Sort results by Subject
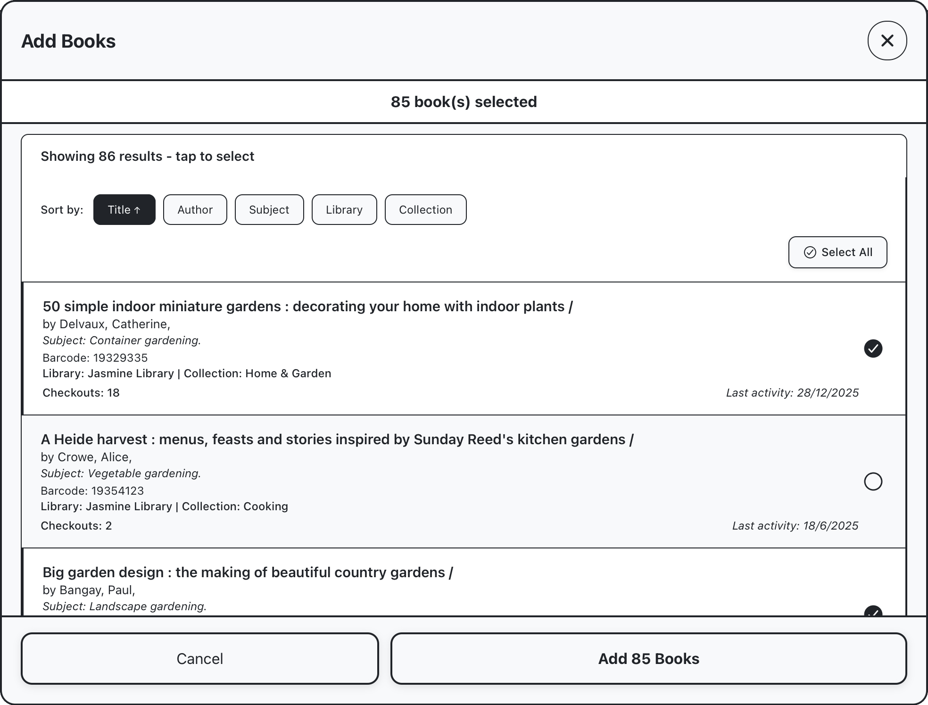 269,210
